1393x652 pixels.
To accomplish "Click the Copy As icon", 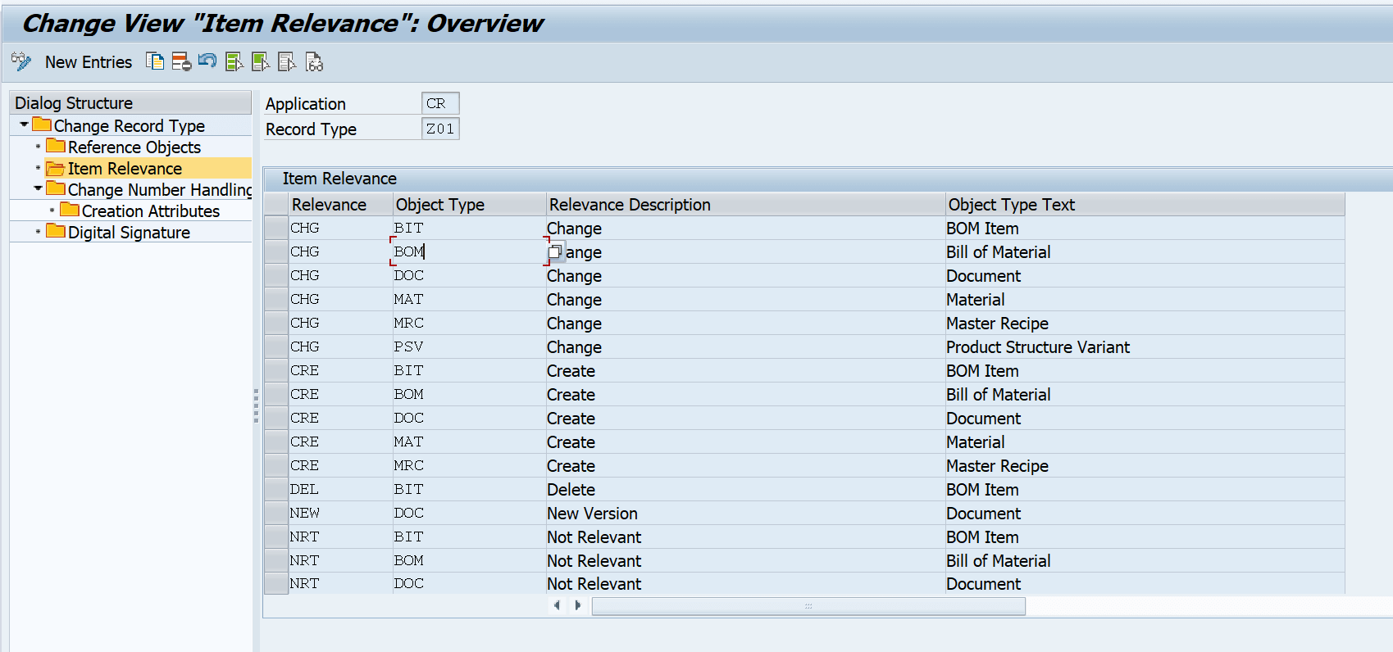I will (155, 61).
